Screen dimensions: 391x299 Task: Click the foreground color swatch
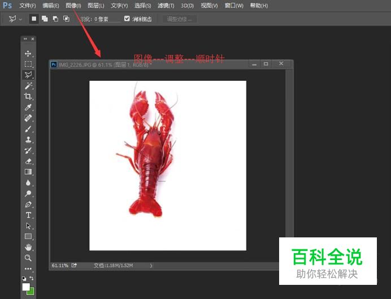[x=25, y=287]
